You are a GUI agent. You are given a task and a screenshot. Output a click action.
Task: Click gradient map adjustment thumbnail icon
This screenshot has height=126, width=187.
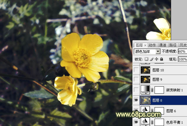pyautogui.click(x=145, y=90)
